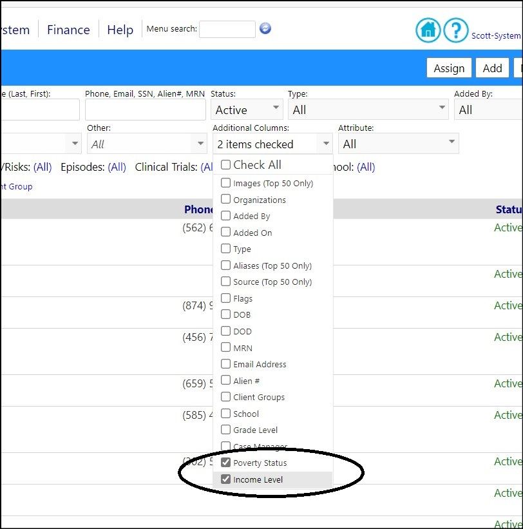Tick the DOD checkbox
The image size is (523, 529).
tap(225, 331)
